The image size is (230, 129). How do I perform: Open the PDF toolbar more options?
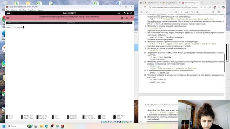tap(223, 12)
